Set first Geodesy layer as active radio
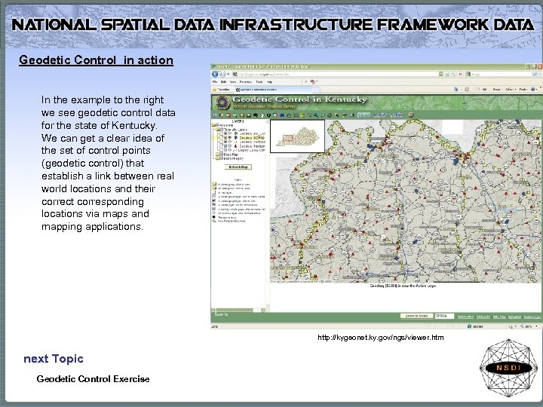This screenshot has height=407, width=543. 229,133
